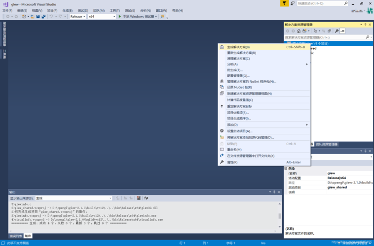Image resolution: width=374 pixels, height=246 pixels.
Task: Click Solution Explorer switch views icon
Action: point(304,31)
